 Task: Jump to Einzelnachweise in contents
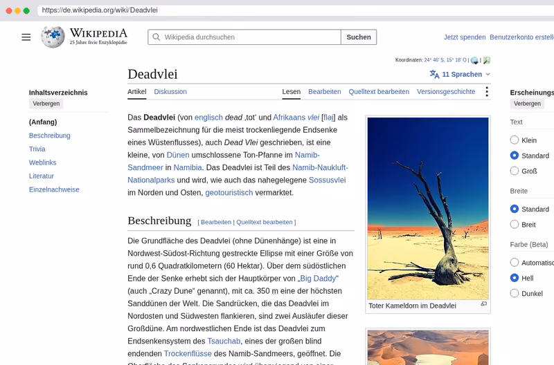click(54, 189)
